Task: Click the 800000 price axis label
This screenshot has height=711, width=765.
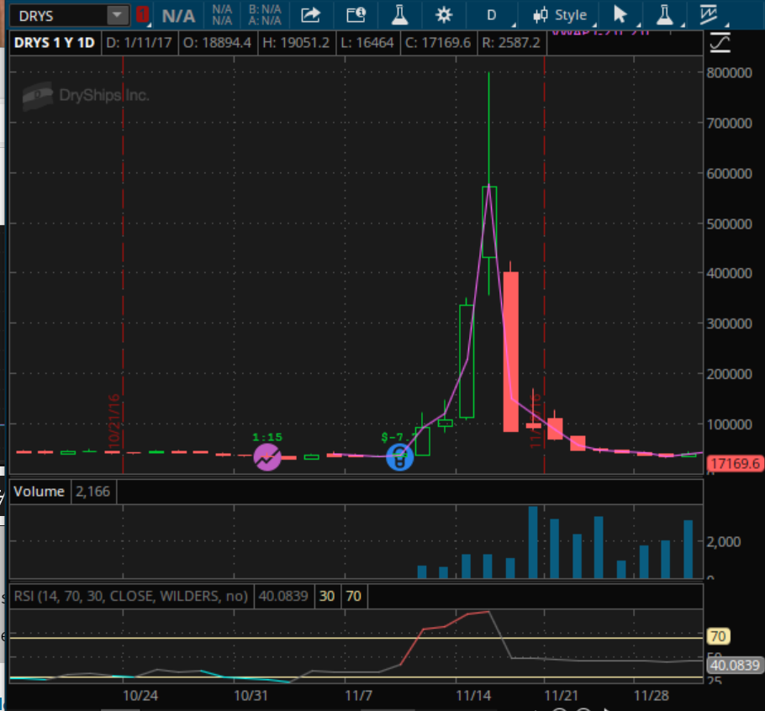Action: click(x=730, y=73)
